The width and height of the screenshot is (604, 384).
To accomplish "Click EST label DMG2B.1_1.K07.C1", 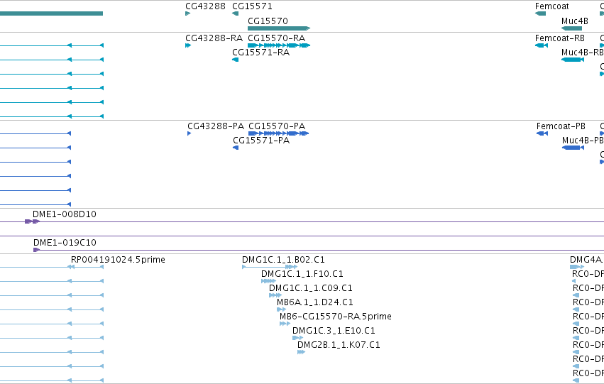I will [x=339, y=345].
